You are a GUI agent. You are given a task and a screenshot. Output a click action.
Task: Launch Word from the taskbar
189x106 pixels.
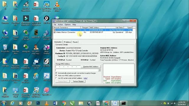tap(55, 103)
